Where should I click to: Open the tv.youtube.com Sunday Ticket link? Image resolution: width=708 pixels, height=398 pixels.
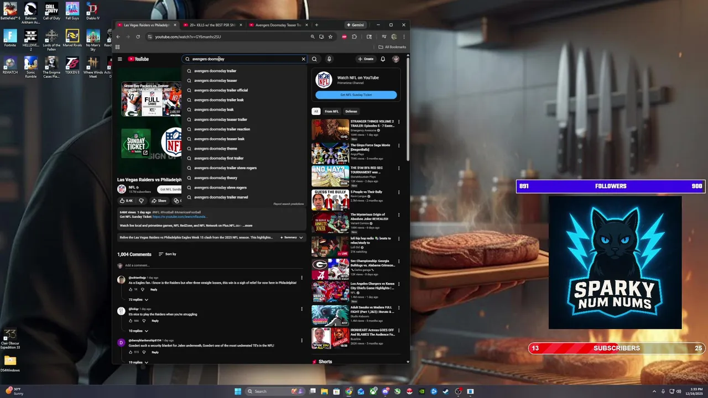[x=180, y=217]
